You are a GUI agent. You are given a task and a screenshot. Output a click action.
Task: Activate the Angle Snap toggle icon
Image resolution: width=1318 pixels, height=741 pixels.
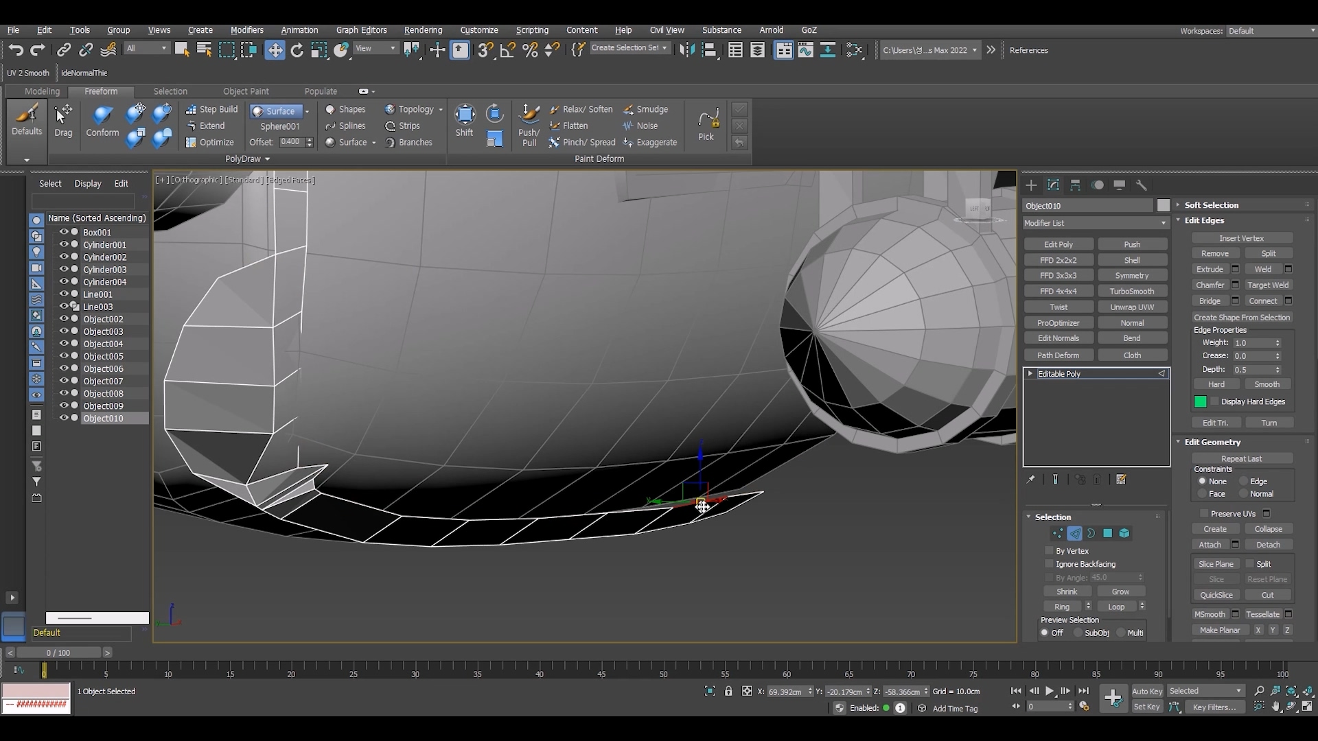[507, 50]
